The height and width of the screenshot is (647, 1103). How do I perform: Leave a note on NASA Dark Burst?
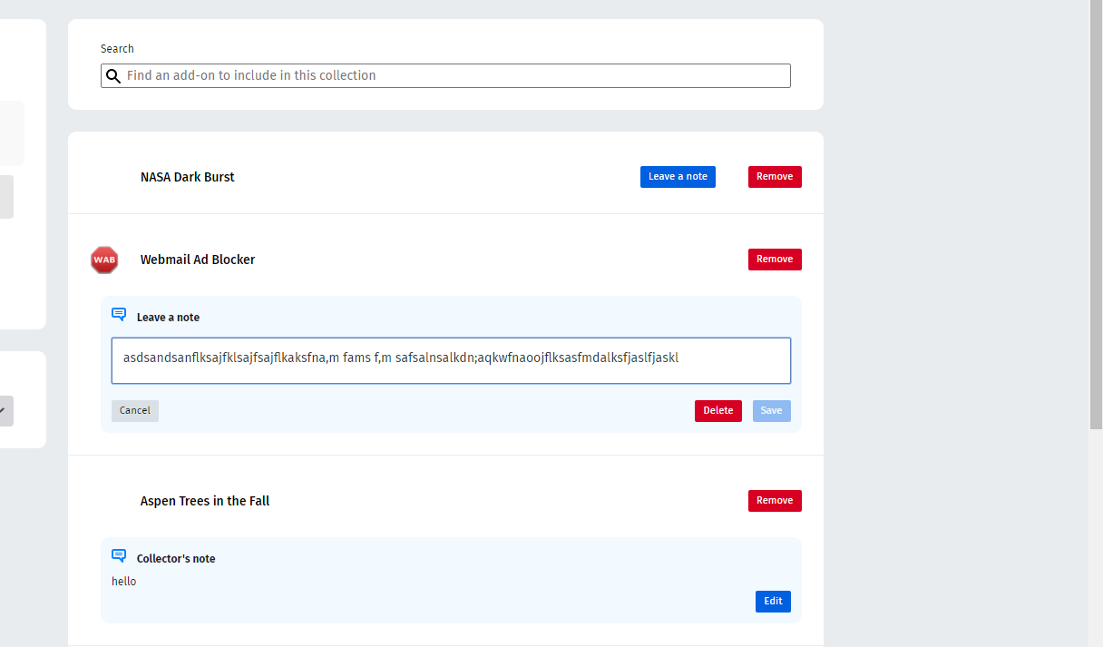678,177
